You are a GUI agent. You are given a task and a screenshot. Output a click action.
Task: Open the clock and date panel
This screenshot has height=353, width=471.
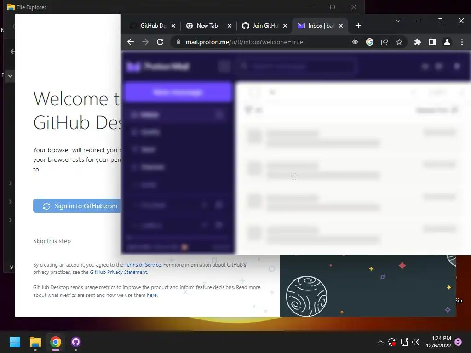click(x=438, y=342)
